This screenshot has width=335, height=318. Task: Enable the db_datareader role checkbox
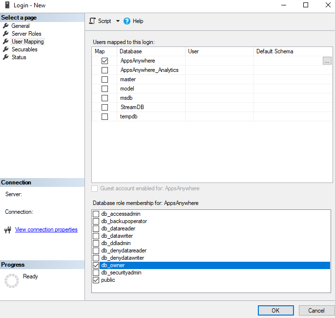(x=96, y=228)
